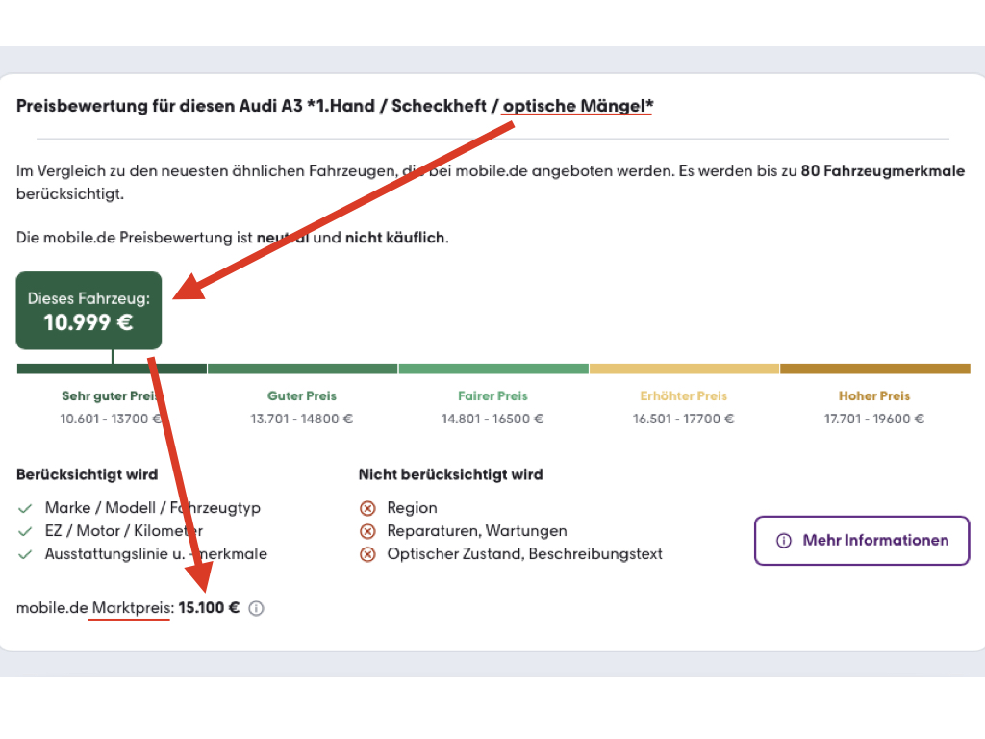985x739 pixels.
Task: Click the Fairer Preis label text
Action: (x=492, y=395)
